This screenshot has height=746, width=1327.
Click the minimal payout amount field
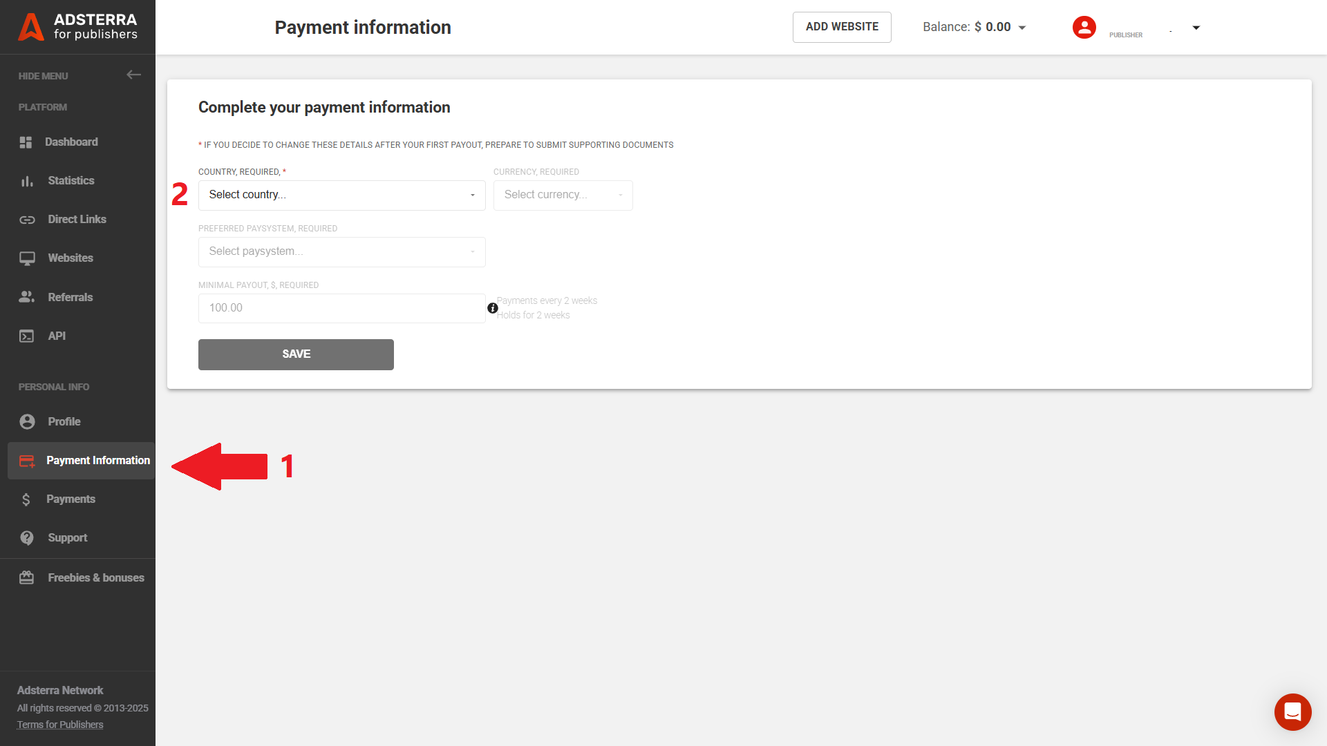click(x=341, y=308)
